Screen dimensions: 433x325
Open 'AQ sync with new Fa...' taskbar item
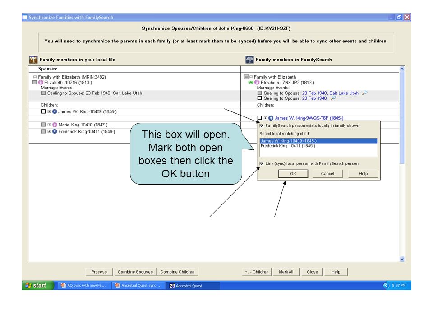click(84, 285)
